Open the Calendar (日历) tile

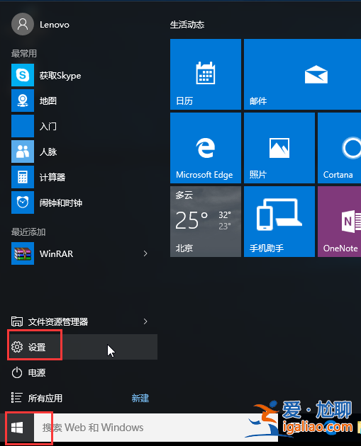tap(206, 74)
